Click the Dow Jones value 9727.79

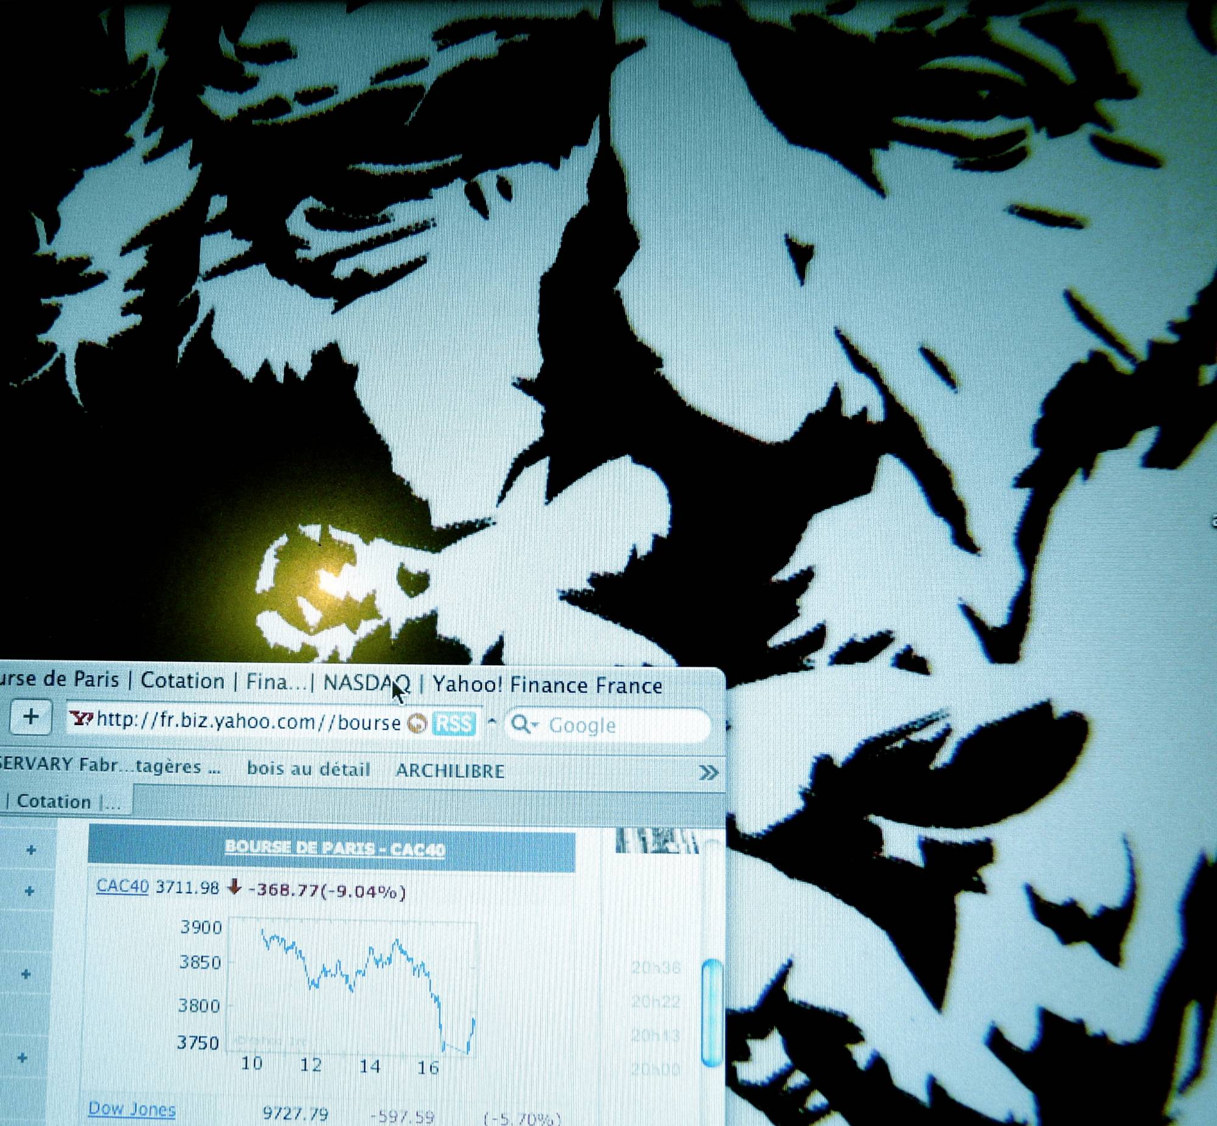[295, 1114]
